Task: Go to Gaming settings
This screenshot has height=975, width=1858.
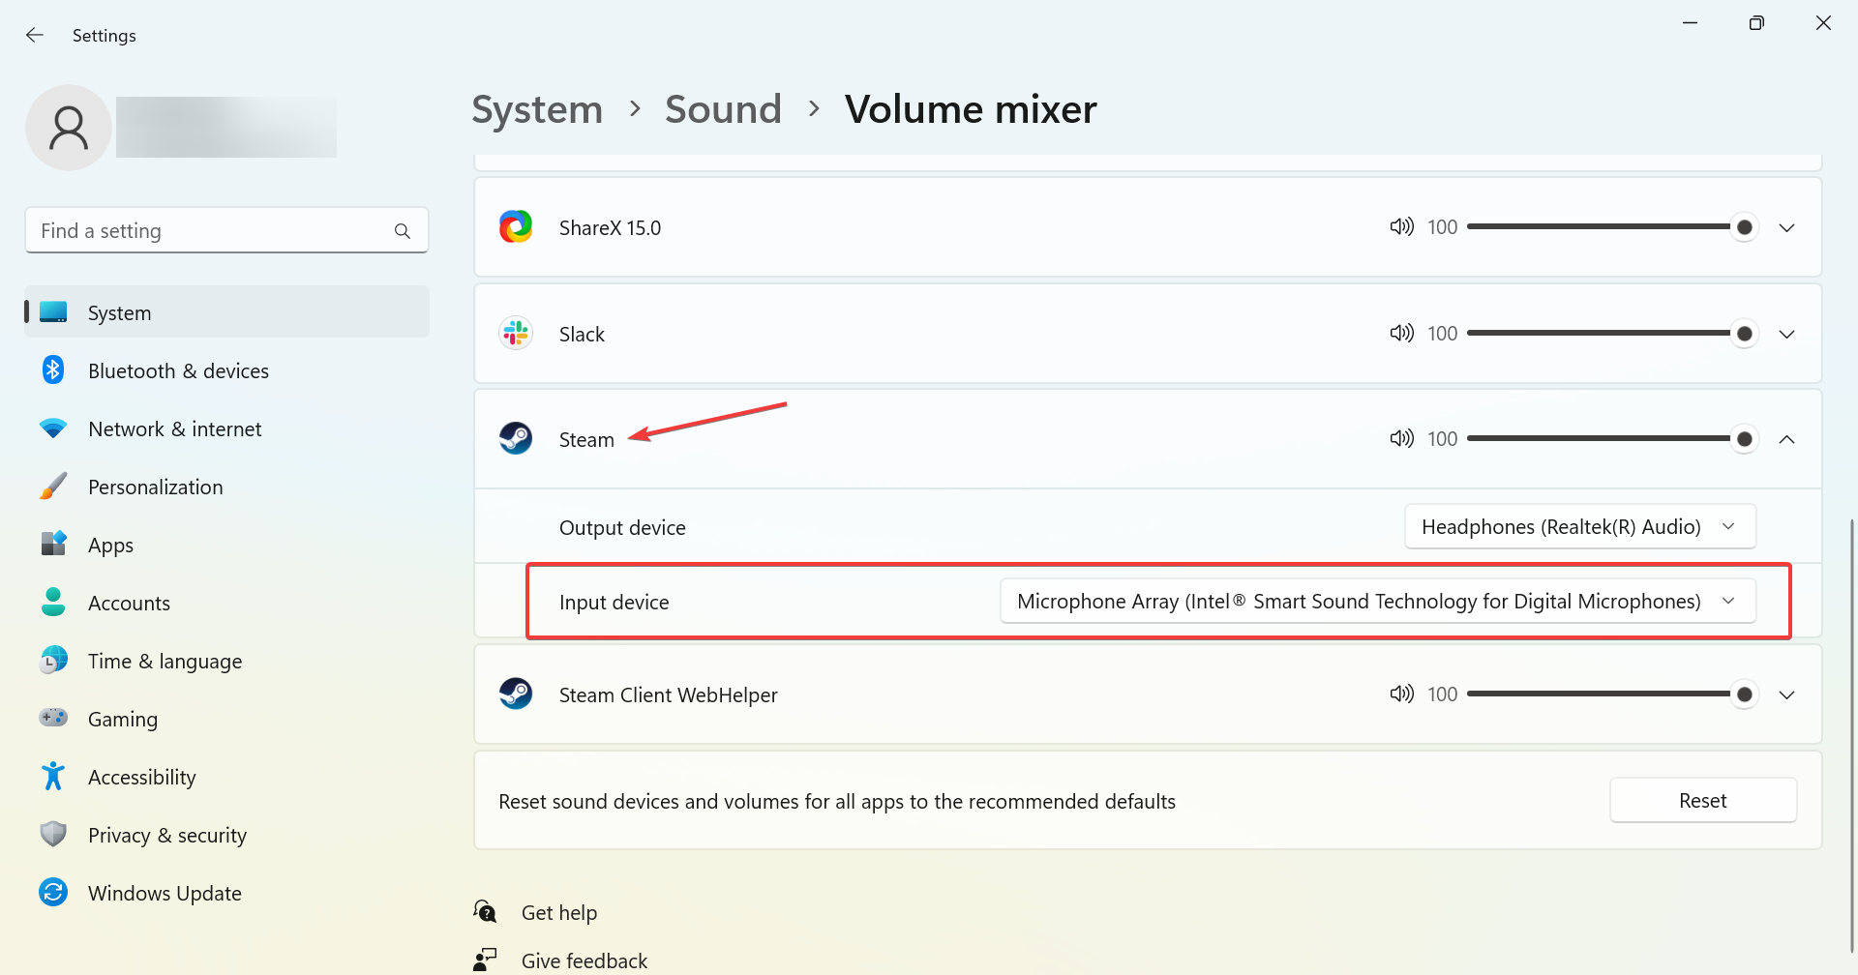Action: coord(226,719)
